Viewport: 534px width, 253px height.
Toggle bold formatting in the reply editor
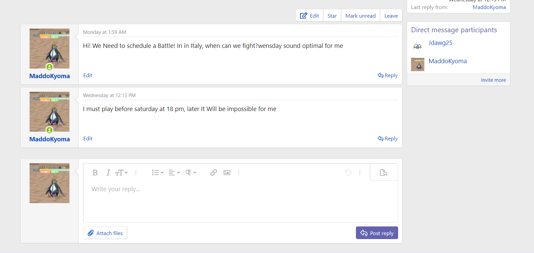[x=95, y=173]
